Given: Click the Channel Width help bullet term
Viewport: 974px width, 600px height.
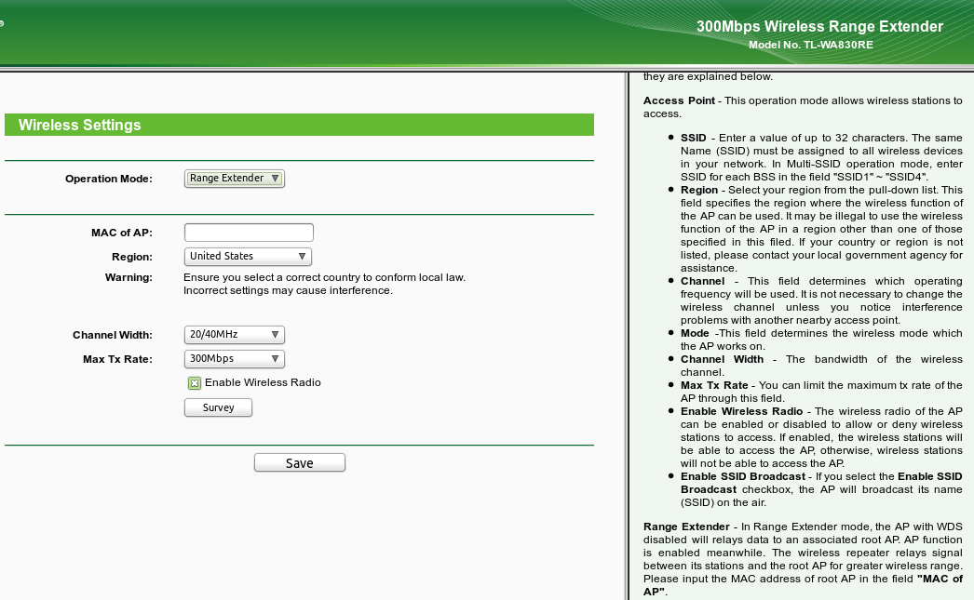Looking at the screenshot, I should click(x=722, y=359).
